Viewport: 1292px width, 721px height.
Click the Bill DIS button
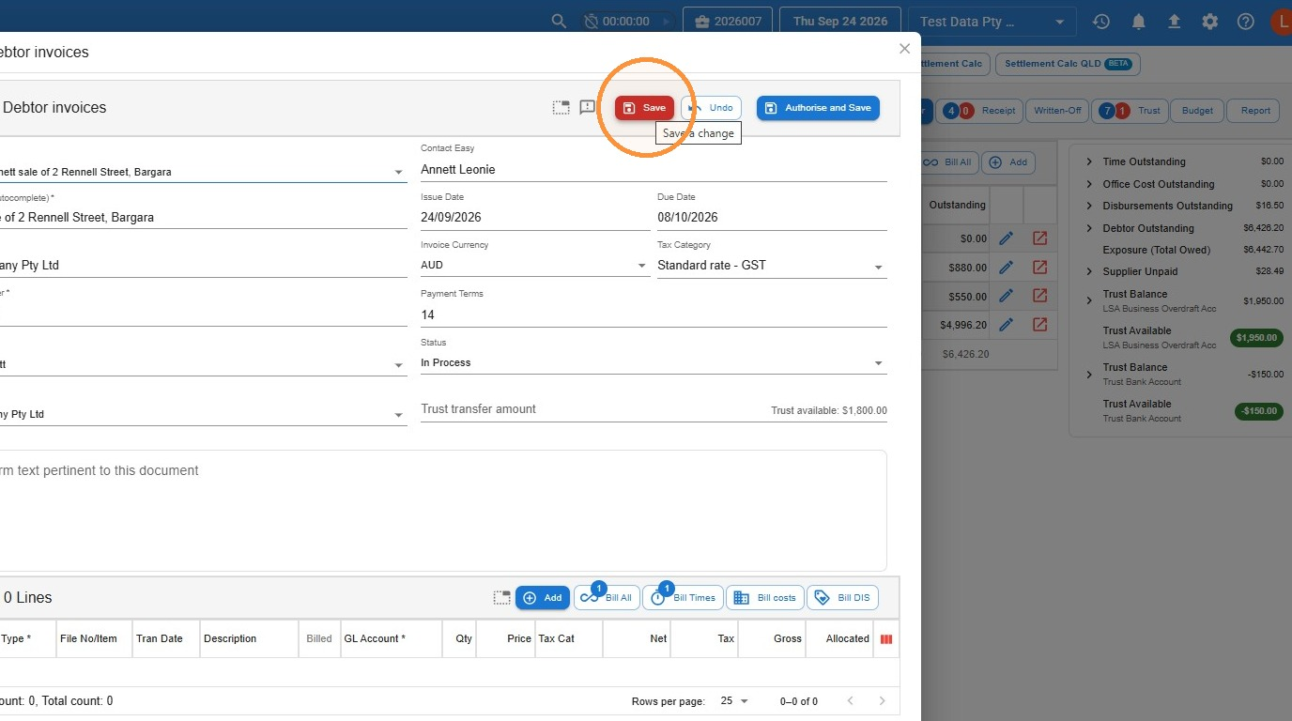tap(842, 598)
